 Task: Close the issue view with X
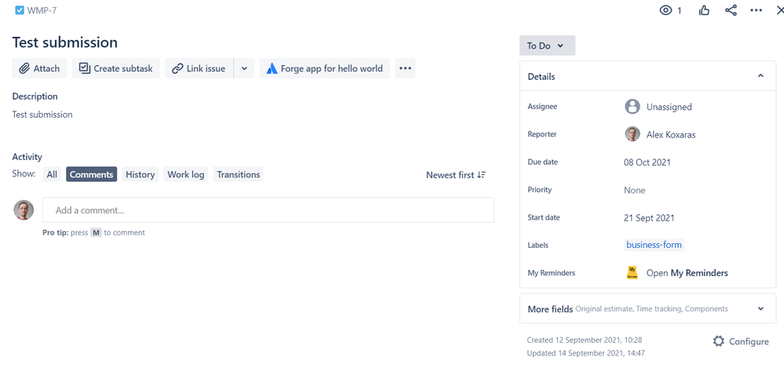779,10
